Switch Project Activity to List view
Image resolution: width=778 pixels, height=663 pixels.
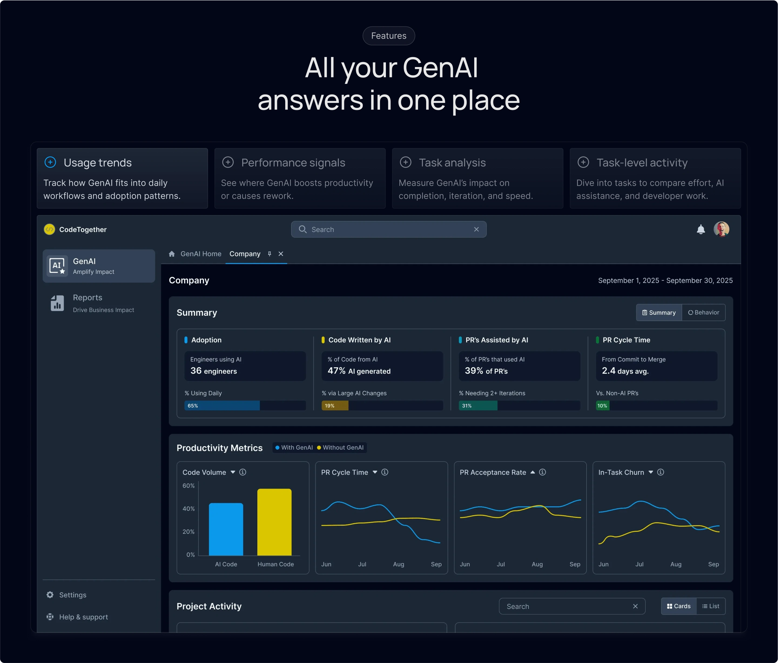pyautogui.click(x=711, y=606)
